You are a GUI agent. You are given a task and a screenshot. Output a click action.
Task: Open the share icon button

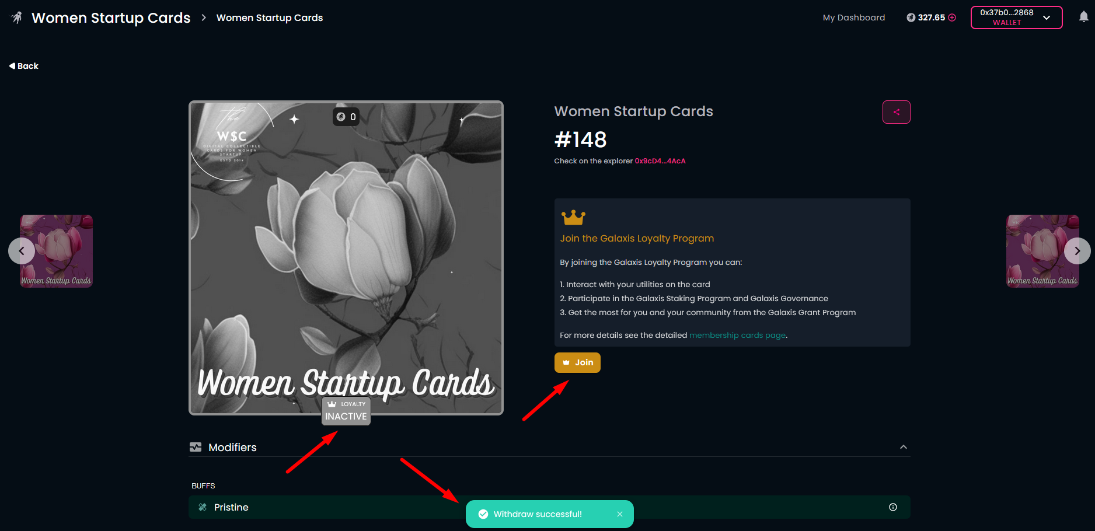coord(896,112)
